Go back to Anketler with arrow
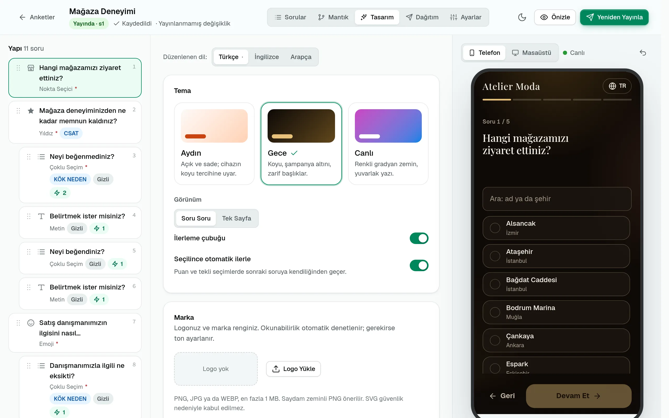The height and width of the screenshot is (418, 669). tap(37, 17)
